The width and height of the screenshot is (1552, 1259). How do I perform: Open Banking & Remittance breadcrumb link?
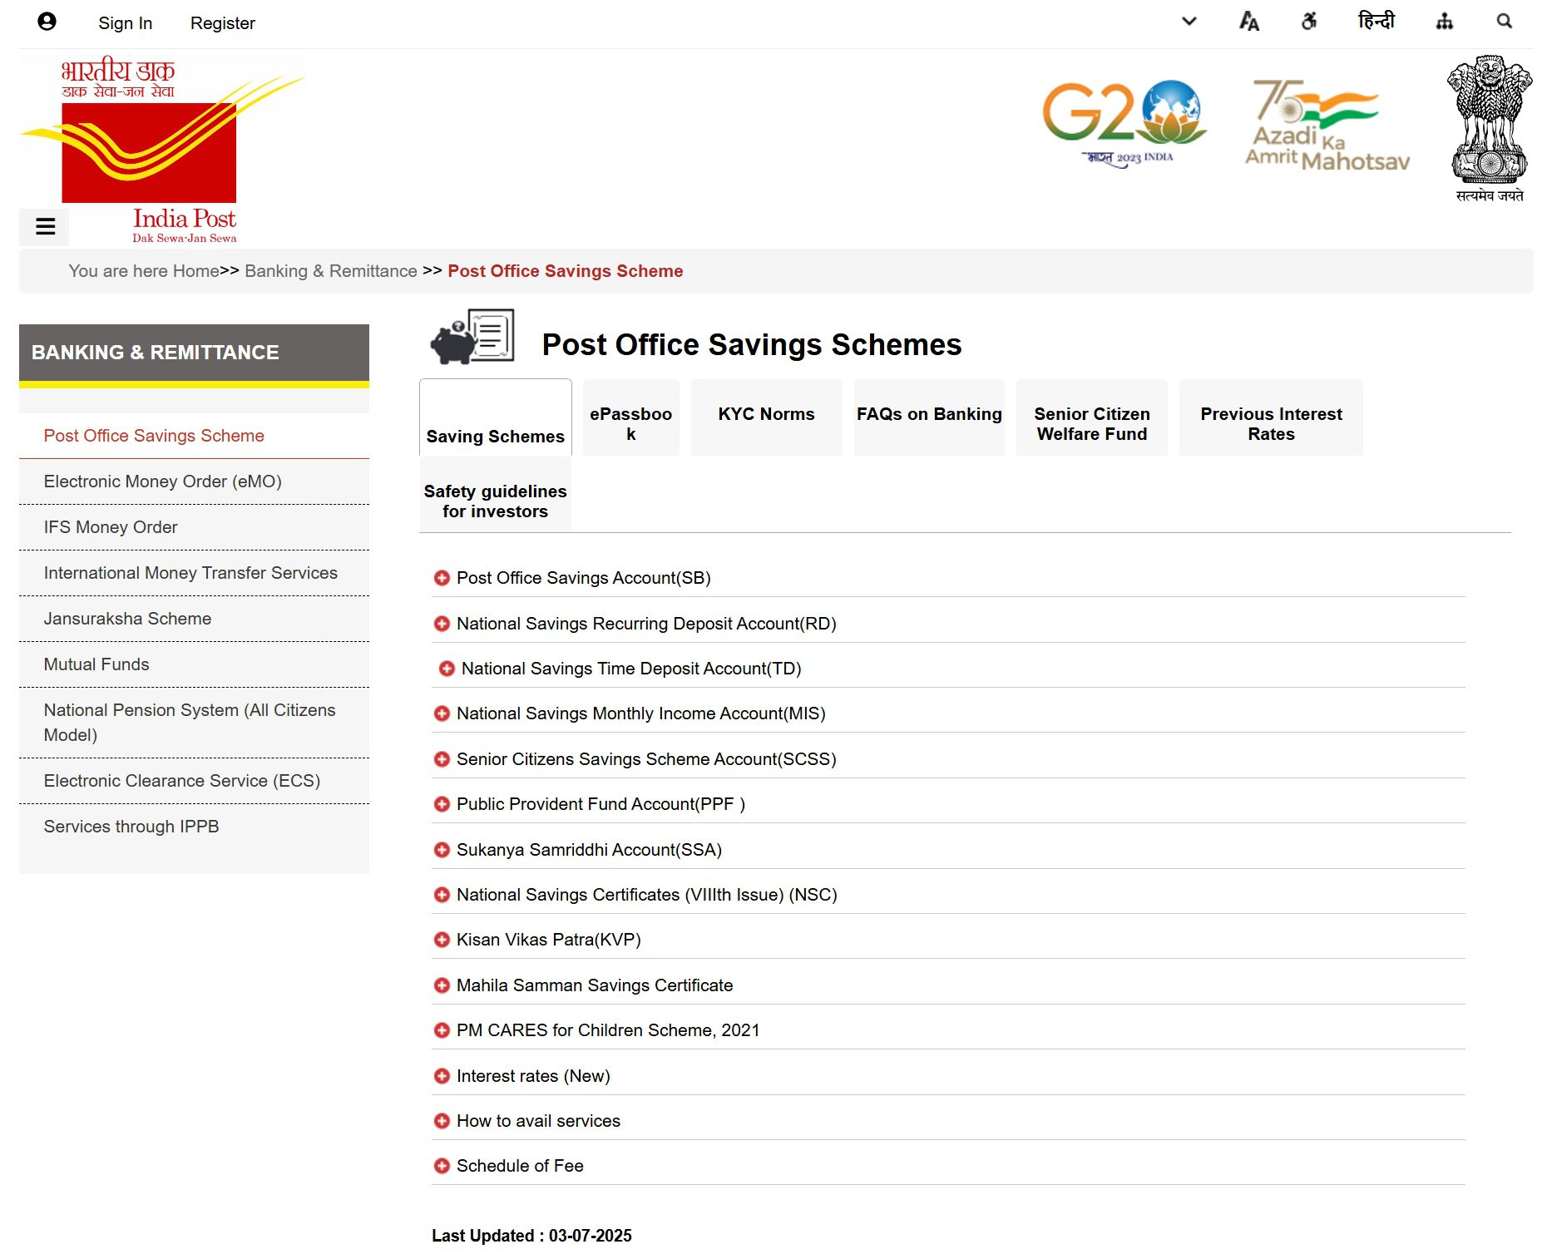331,271
